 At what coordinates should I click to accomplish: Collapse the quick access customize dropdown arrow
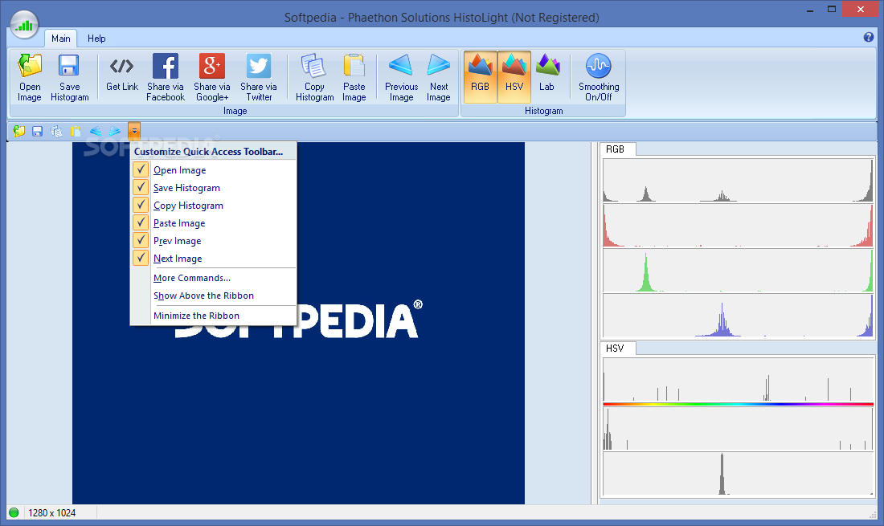click(x=134, y=131)
